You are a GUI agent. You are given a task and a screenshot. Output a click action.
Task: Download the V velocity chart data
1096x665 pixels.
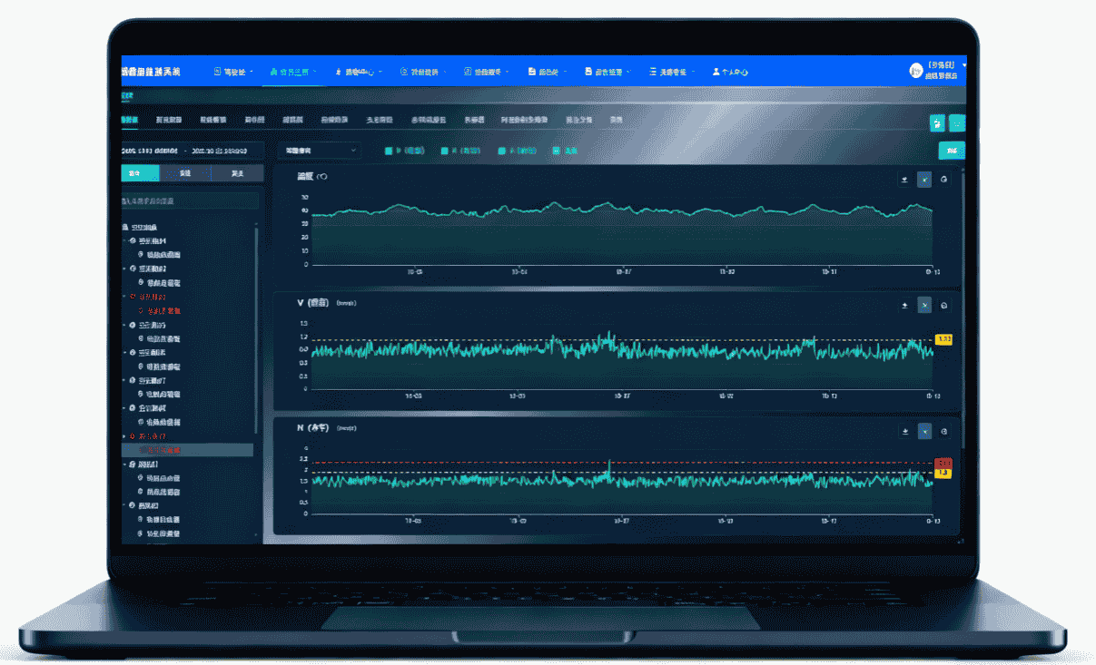(904, 305)
